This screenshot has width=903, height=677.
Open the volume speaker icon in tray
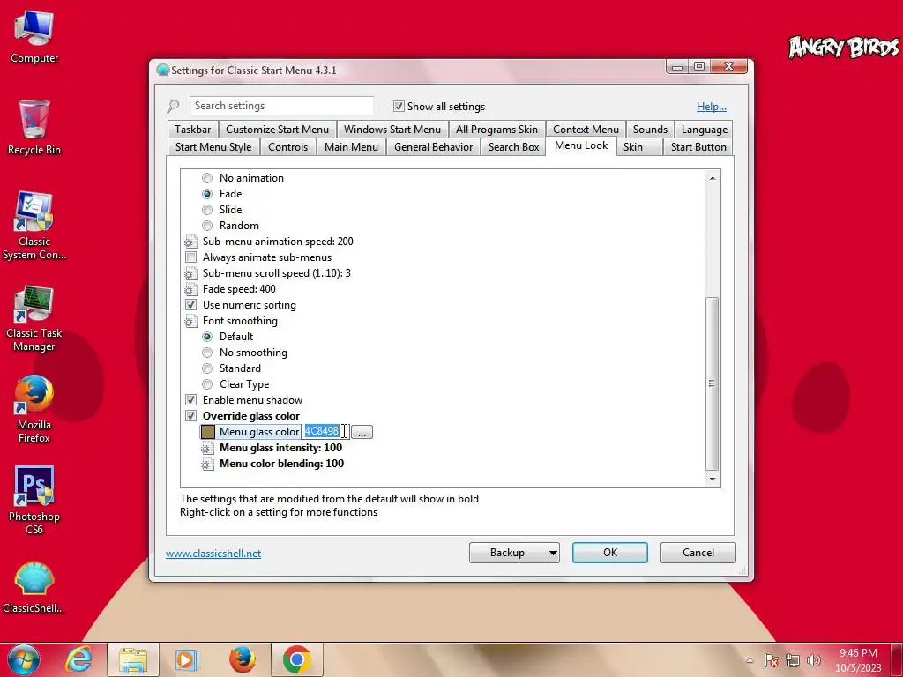814,660
